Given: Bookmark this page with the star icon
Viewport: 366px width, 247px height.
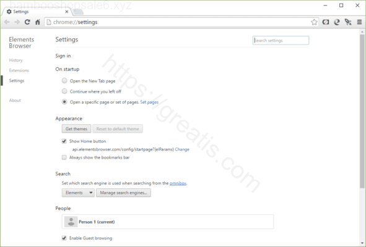Looking at the screenshot, I should click(x=314, y=22).
